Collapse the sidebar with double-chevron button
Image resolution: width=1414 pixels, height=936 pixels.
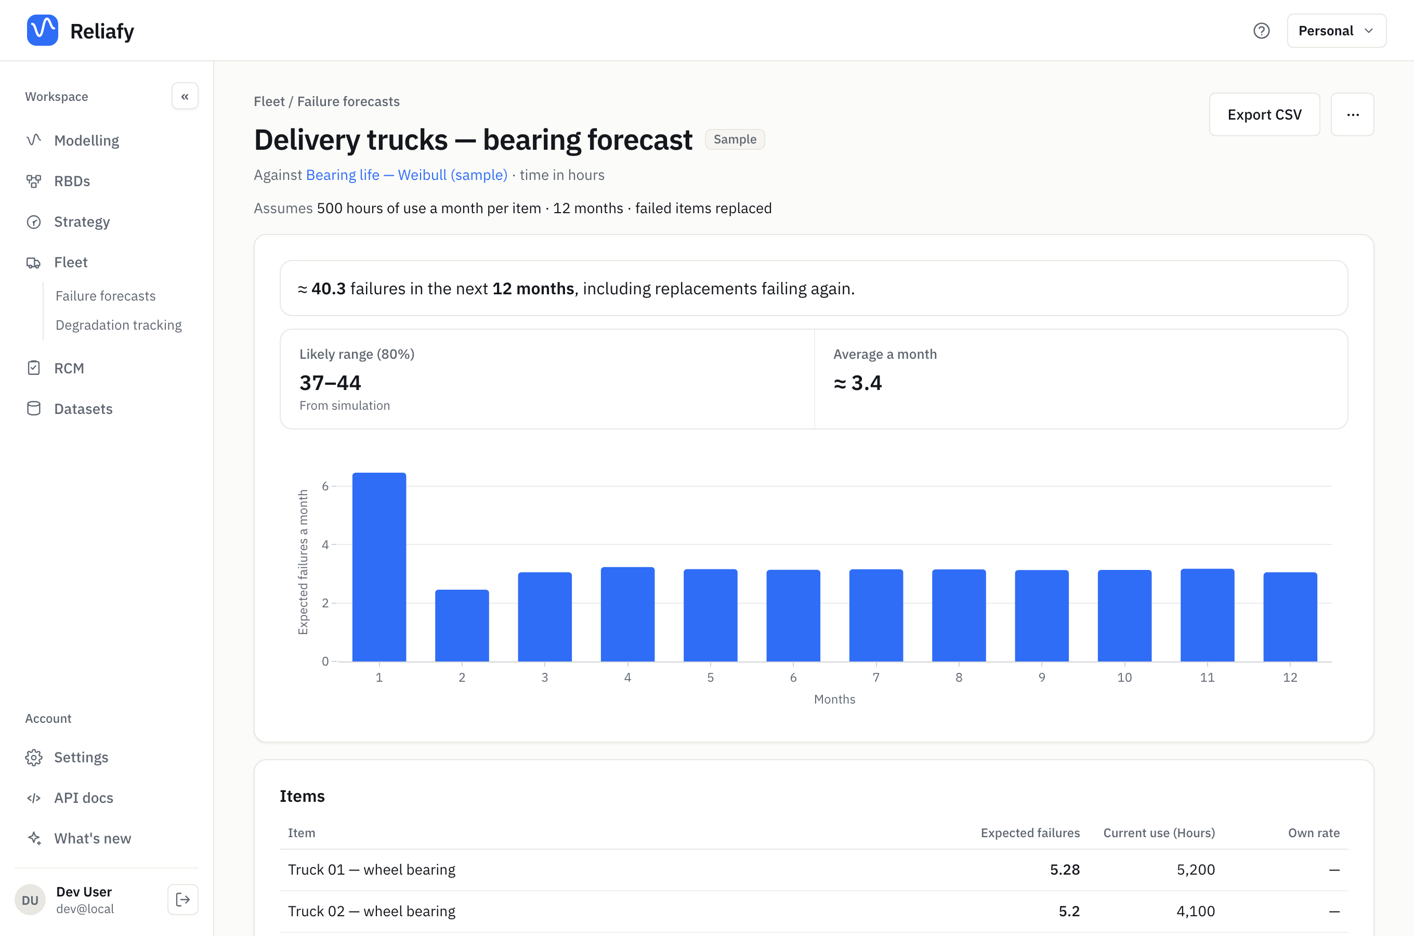coord(185,96)
